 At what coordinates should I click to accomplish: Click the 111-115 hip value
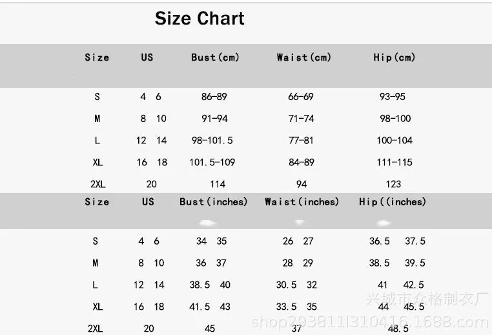(394, 163)
